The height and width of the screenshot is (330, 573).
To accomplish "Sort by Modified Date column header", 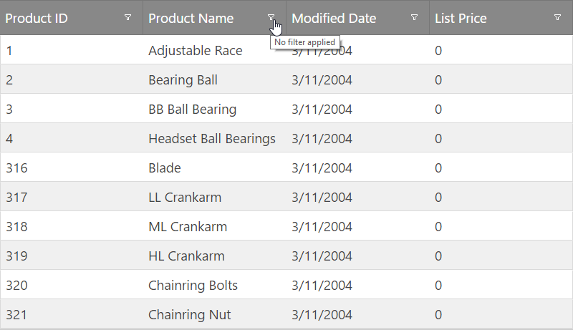I will click(x=334, y=19).
